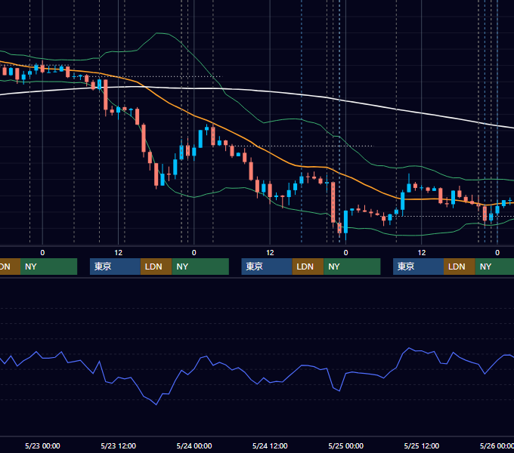
Task: Click the hour label 0 above 5/25 00:00
Action: click(x=346, y=253)
